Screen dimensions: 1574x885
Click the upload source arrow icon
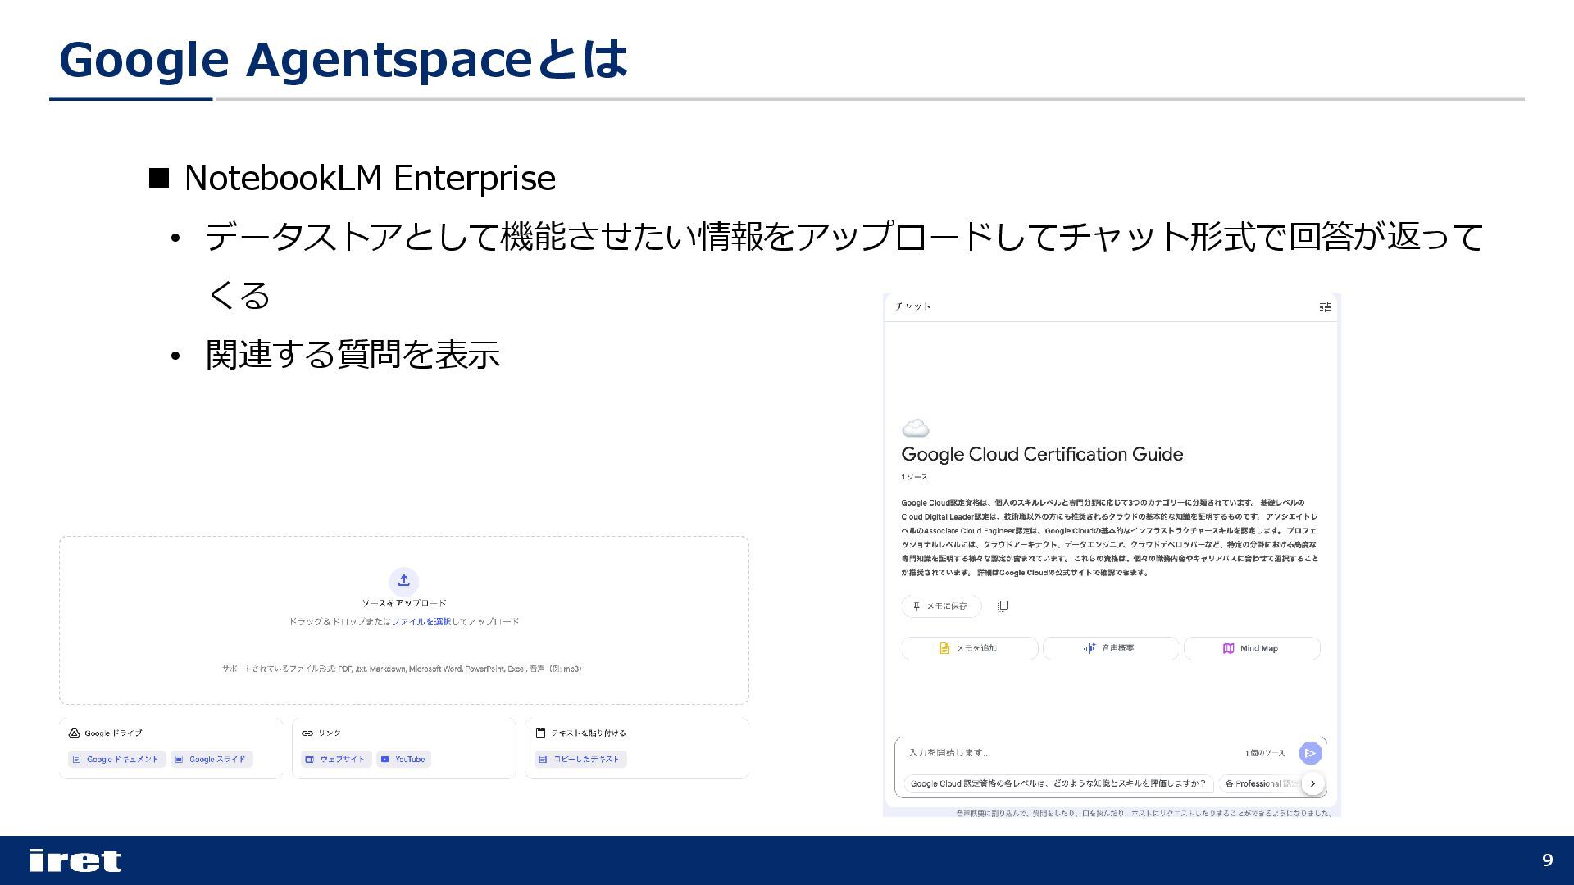[403, 581]
